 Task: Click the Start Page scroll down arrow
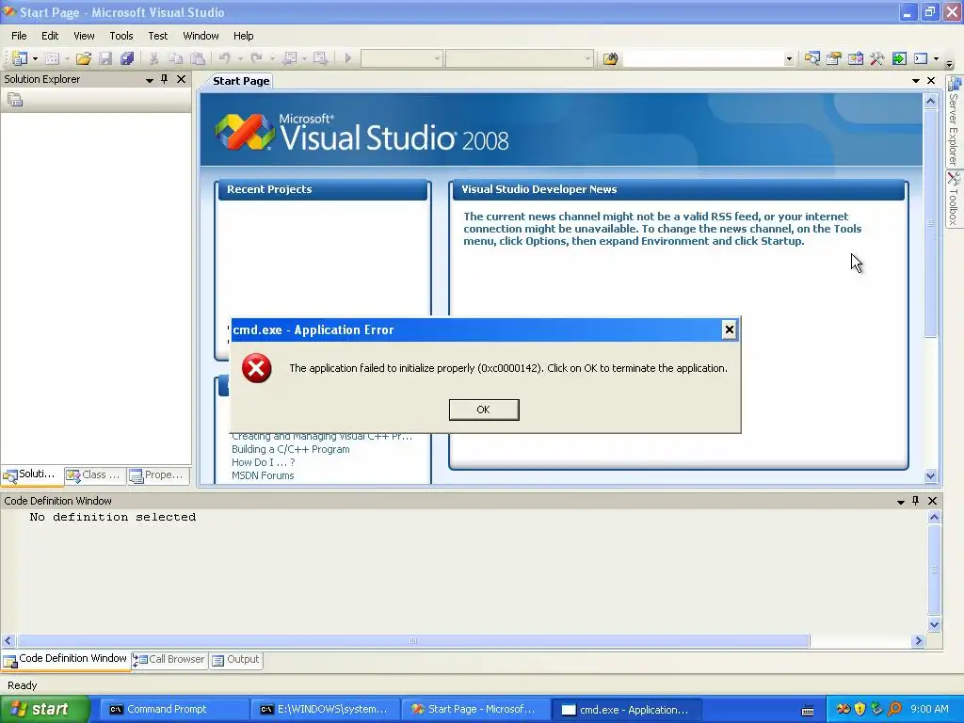click(x=930, y=475)
